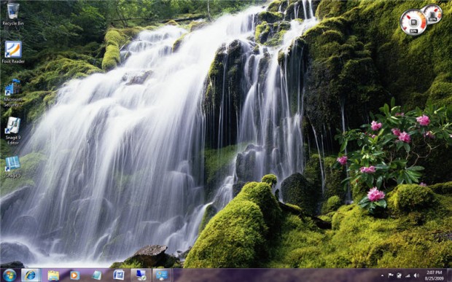Click the security tray icon beside the flag
The image size is (452, 282).
400,275
